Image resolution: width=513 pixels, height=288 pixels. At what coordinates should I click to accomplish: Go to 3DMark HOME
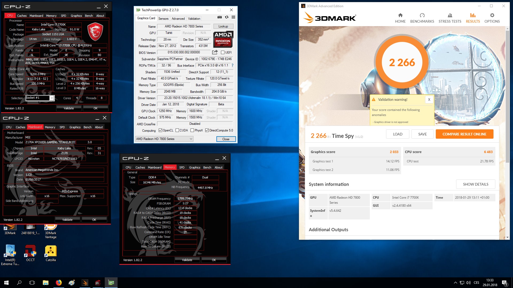tap(400, 18)
